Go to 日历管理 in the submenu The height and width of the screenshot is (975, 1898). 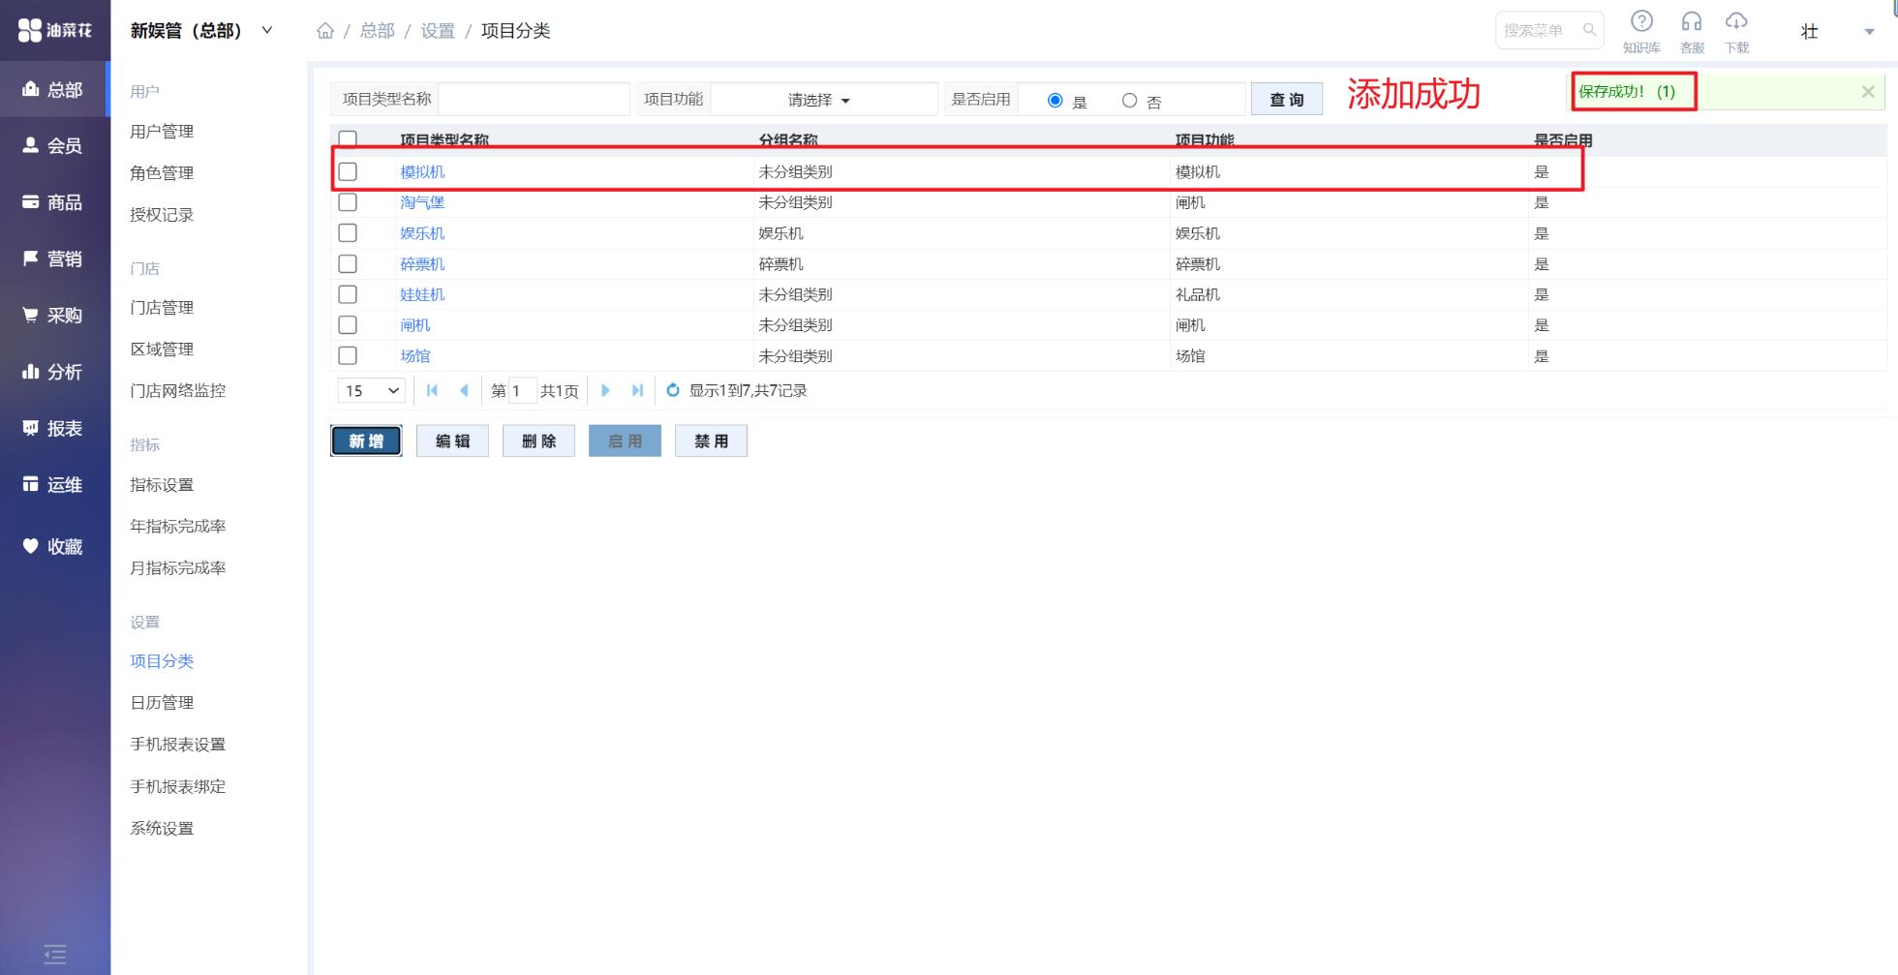pos(162,702)
